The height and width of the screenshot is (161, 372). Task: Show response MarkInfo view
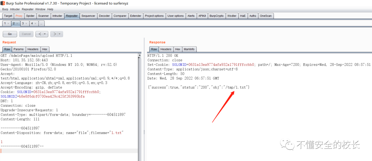pos(189,49)
